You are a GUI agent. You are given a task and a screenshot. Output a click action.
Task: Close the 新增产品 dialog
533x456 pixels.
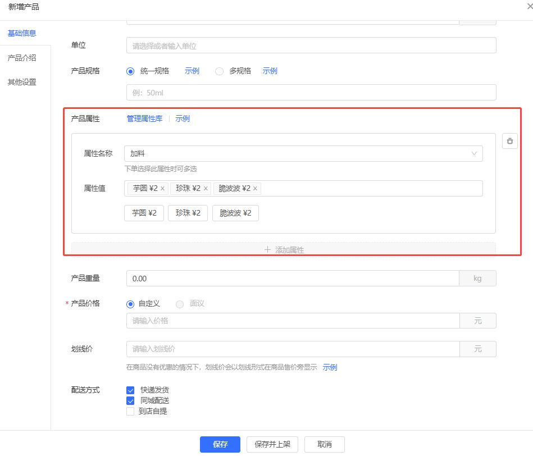[529, 7]
